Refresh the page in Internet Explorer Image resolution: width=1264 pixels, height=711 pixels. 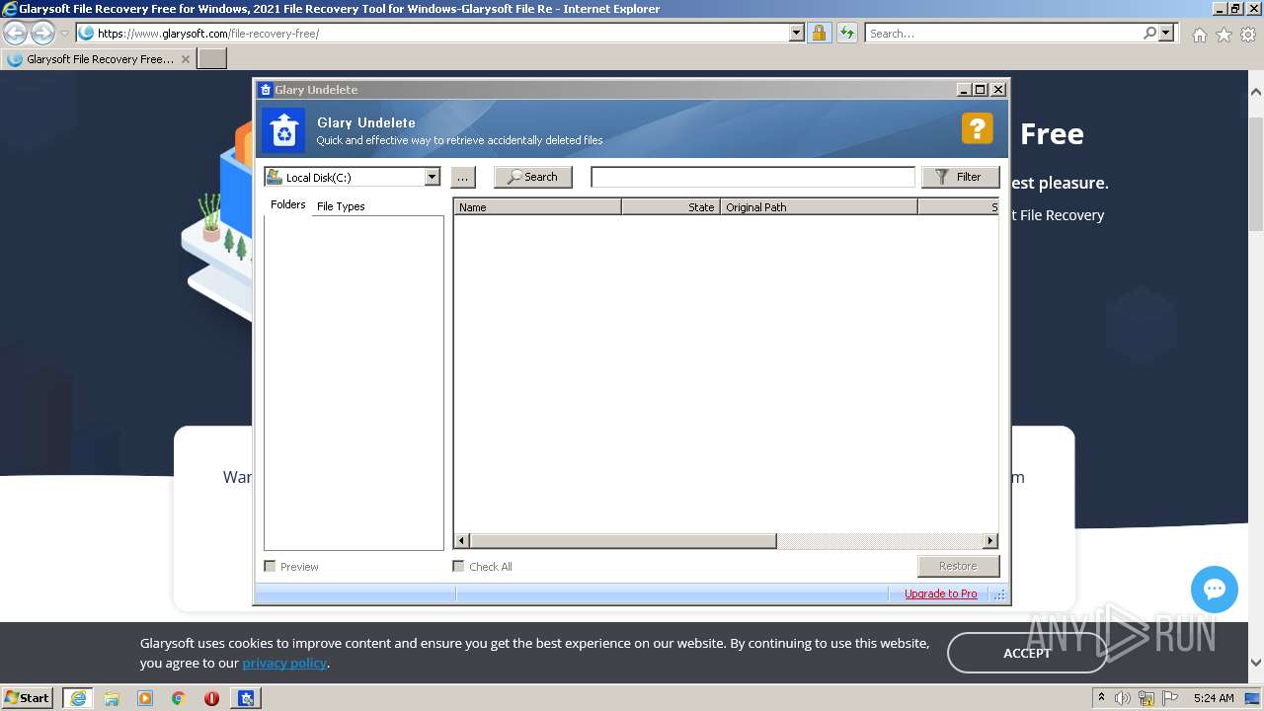point(846,33)
